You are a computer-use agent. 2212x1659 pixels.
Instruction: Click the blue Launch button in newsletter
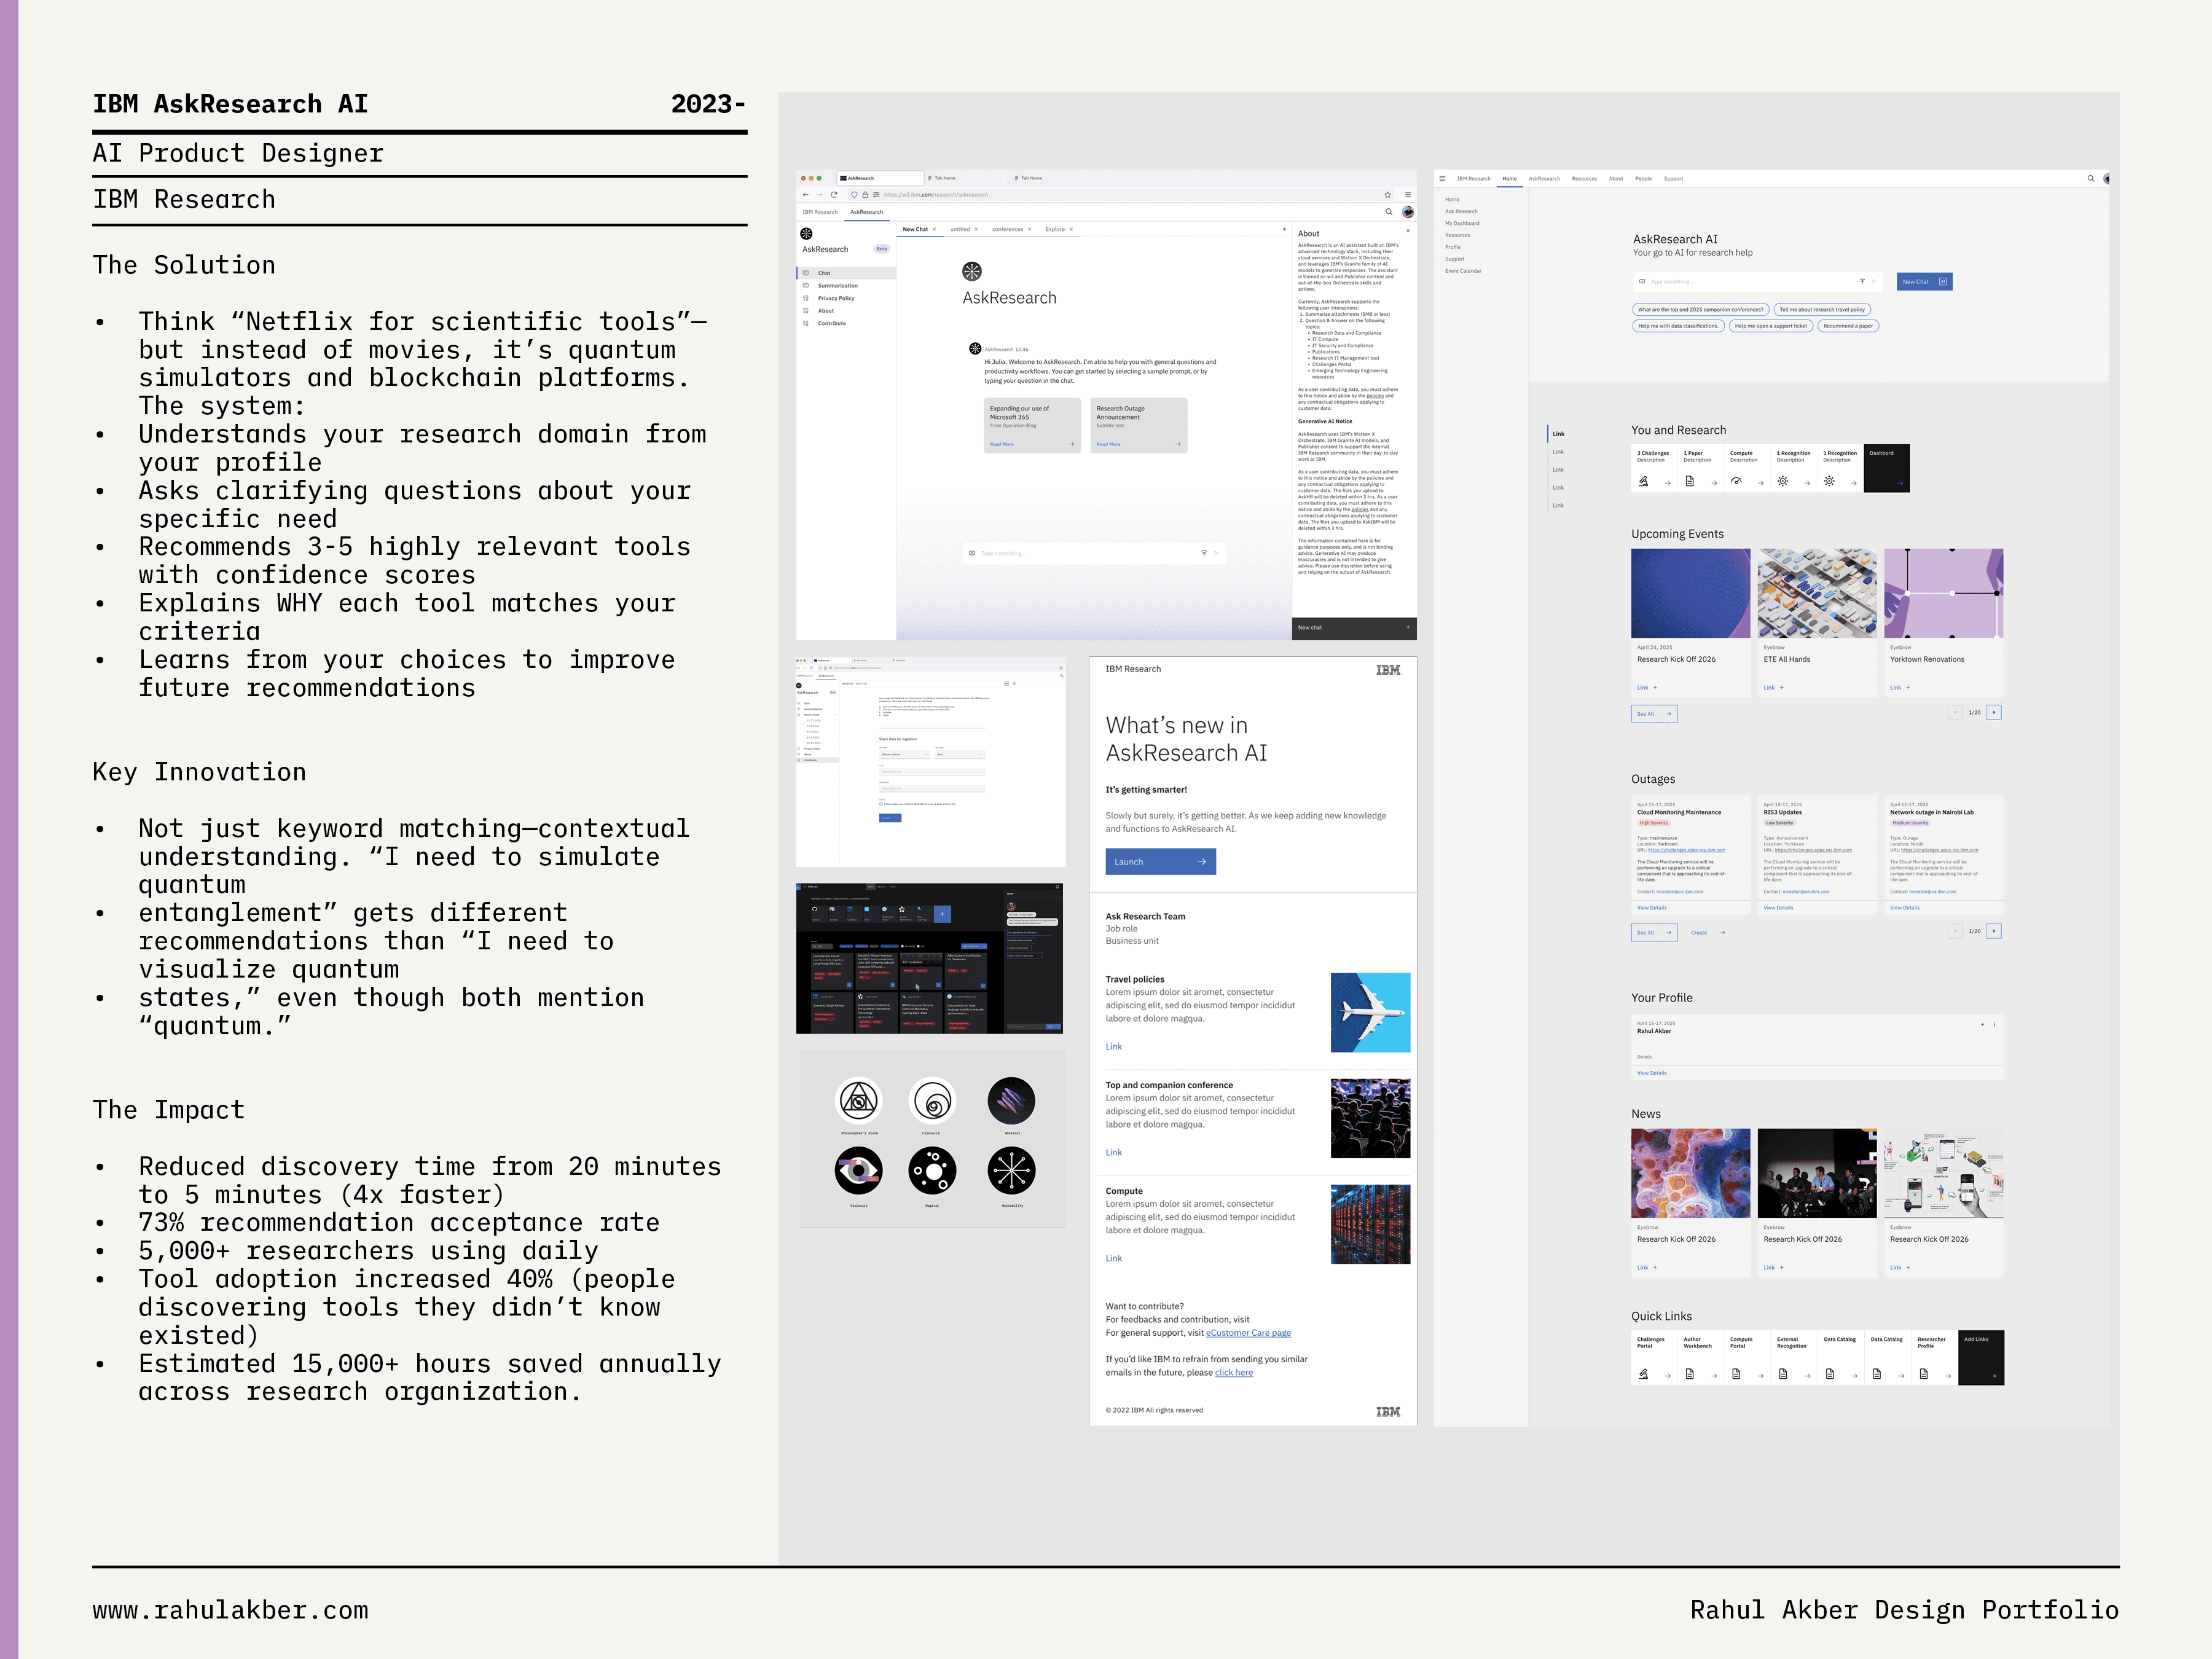(1160, 861)
